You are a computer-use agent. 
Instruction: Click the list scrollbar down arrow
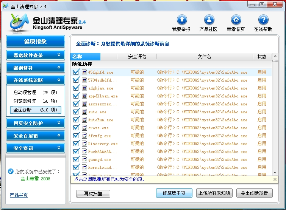pyautogui.click(x=275, y=173)
